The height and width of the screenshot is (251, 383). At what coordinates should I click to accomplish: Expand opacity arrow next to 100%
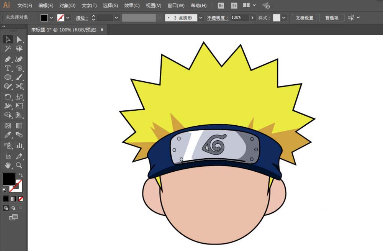pos(252,18)
